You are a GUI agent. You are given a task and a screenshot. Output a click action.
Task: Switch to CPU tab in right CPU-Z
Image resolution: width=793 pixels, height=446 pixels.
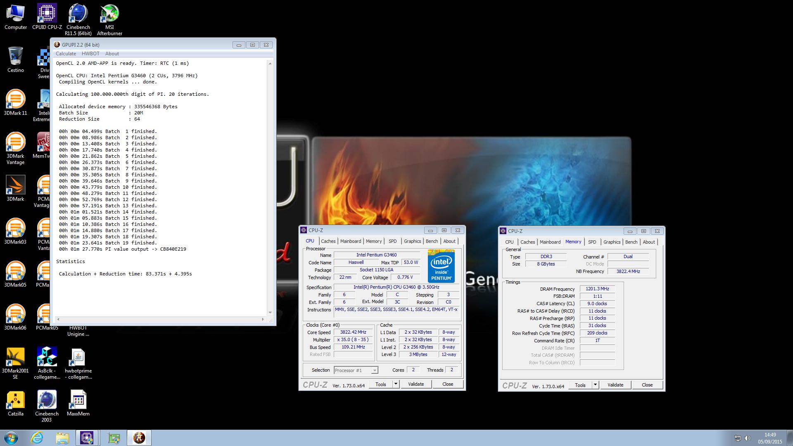click(510, 242)
